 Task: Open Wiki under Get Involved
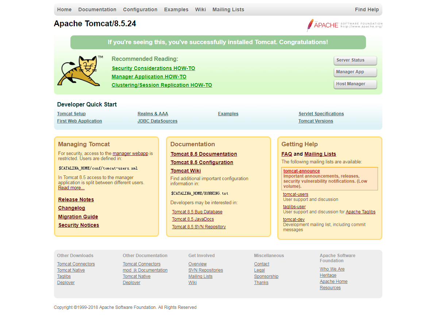click(192, 283)
